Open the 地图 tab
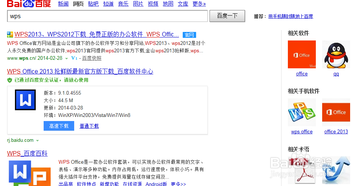The image size is (352, 186). tap(168, 4)
